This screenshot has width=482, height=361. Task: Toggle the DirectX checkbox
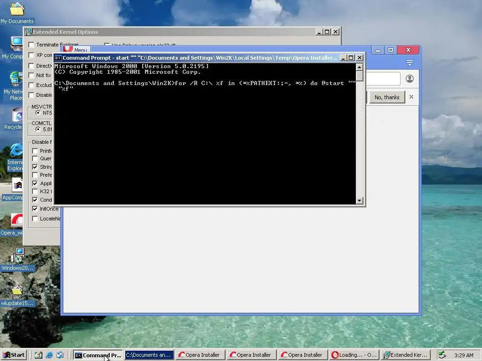[31, 66]
